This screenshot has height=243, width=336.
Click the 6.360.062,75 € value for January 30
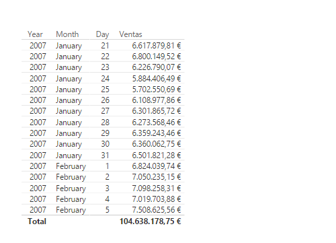(x=157, y=144)
